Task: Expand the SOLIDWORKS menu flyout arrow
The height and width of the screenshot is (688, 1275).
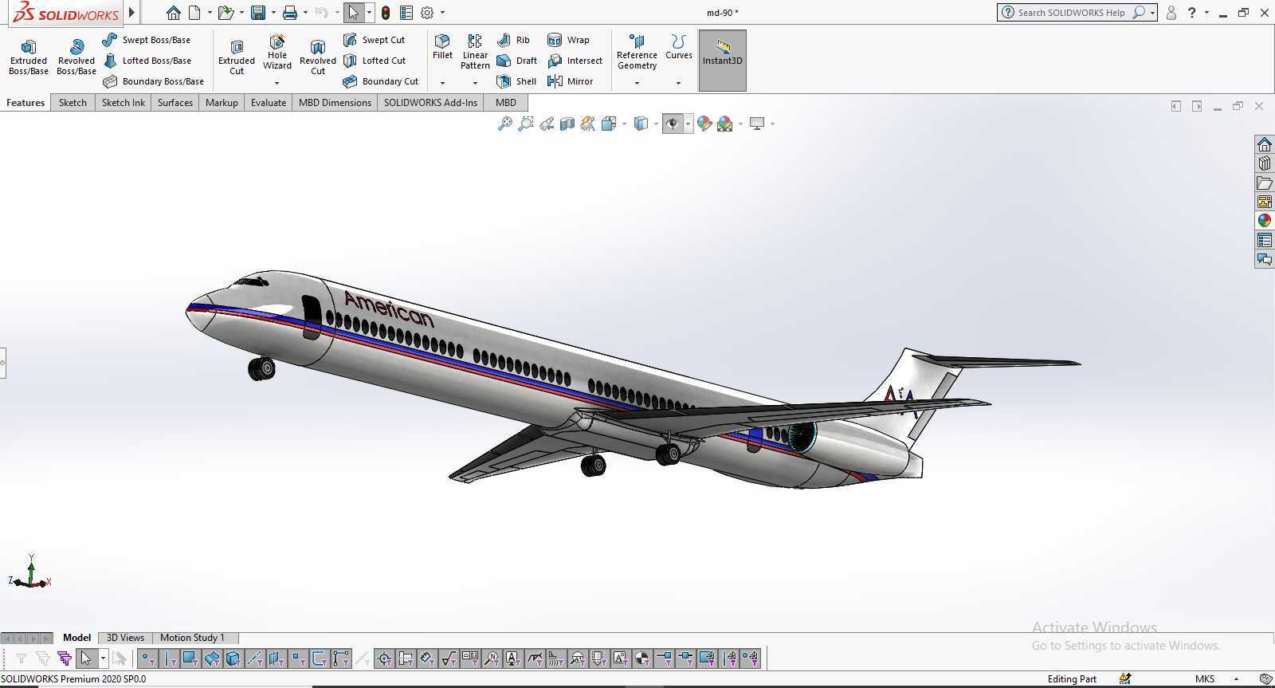Action: coord(131,13)
